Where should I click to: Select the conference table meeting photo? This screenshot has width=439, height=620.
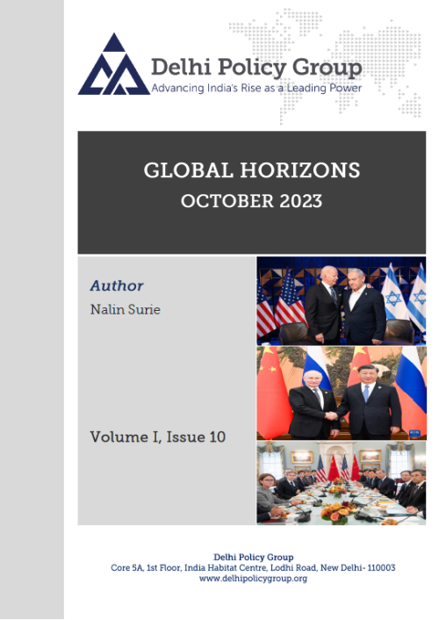(342, 483)
